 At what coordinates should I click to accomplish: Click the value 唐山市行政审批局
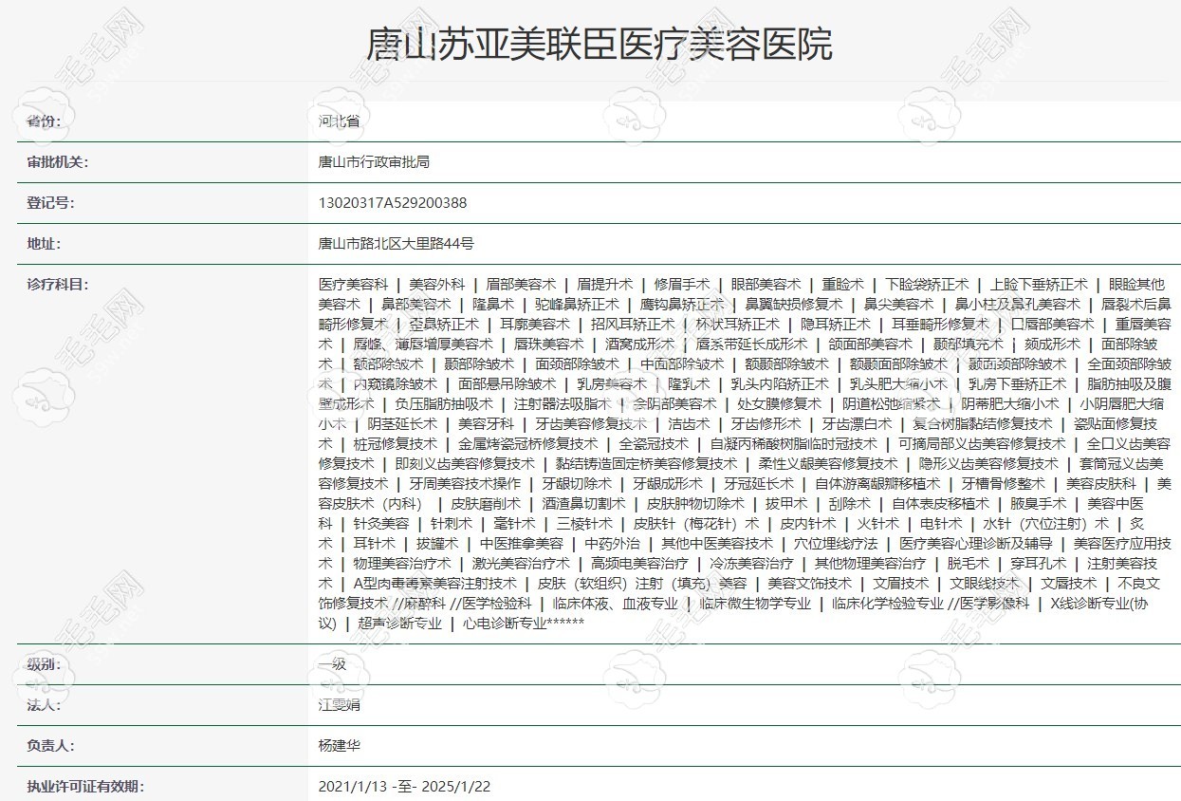pos(374,162)
